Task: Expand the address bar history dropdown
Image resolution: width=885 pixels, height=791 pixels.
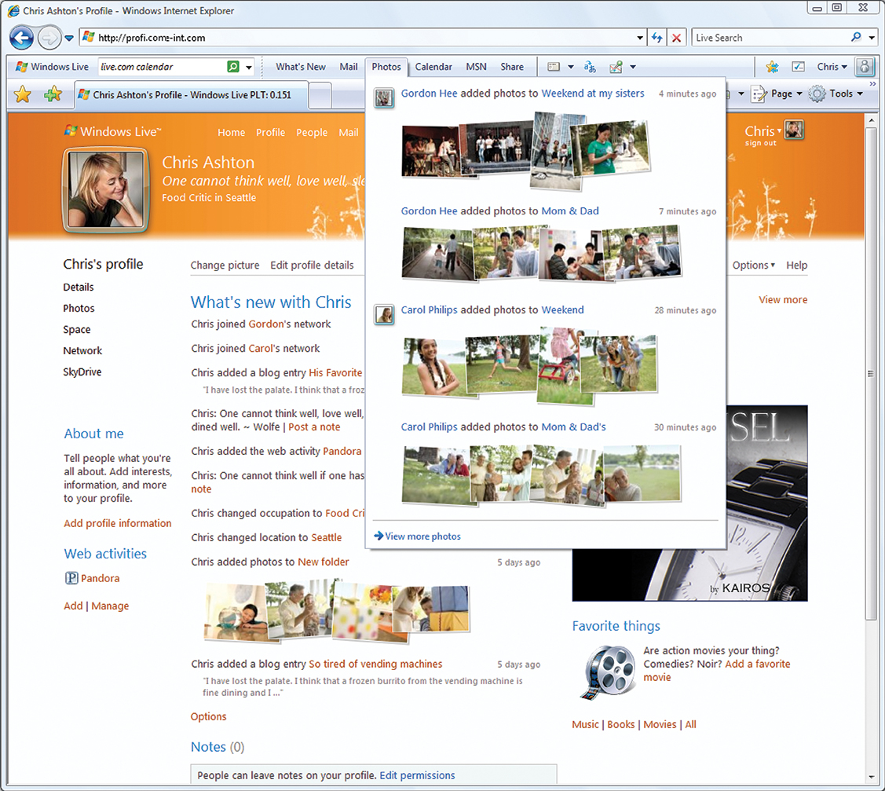Action: pyautogui.click(x=639, y=38)
